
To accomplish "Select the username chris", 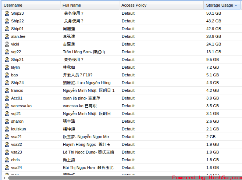I will pos(15,160).
